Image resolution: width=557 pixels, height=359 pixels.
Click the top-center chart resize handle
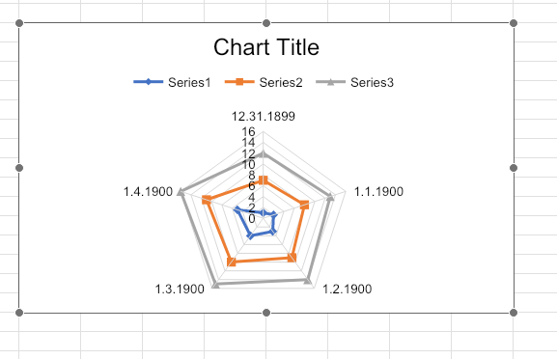[266, 23]
